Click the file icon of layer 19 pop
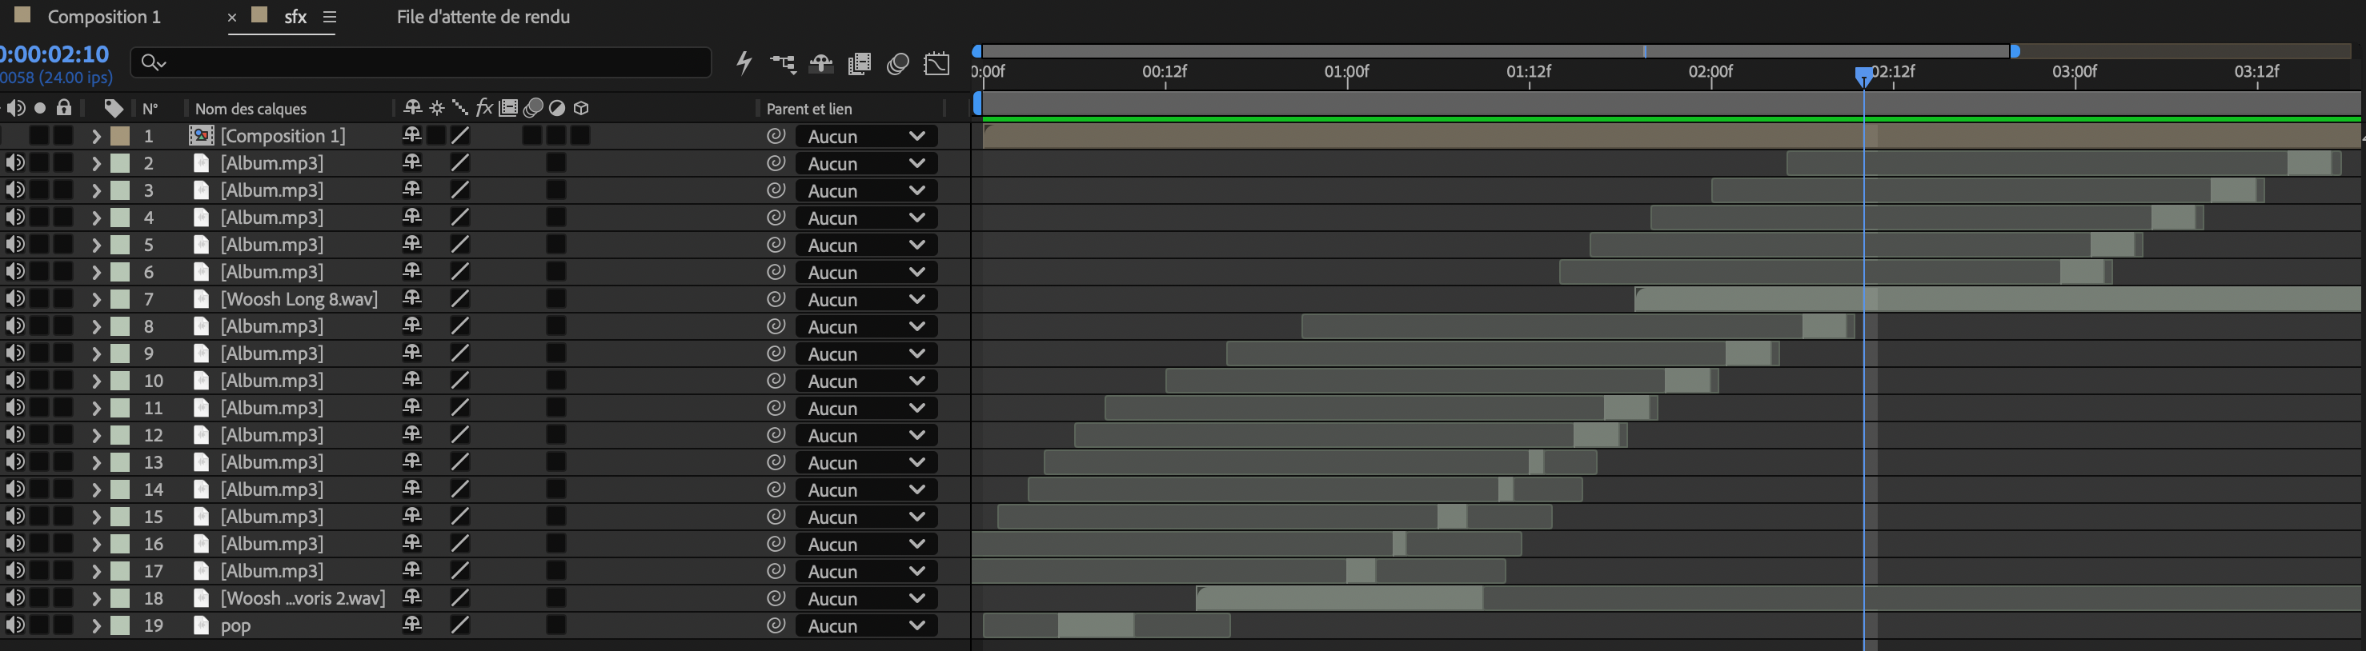This screenshot has width=2366, height=651. 201,625
